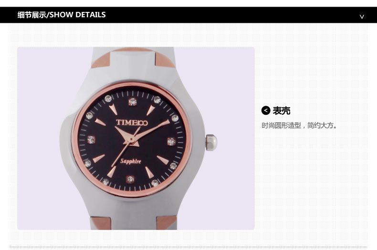Click the tip of the long minute hand

pos(168,121)
